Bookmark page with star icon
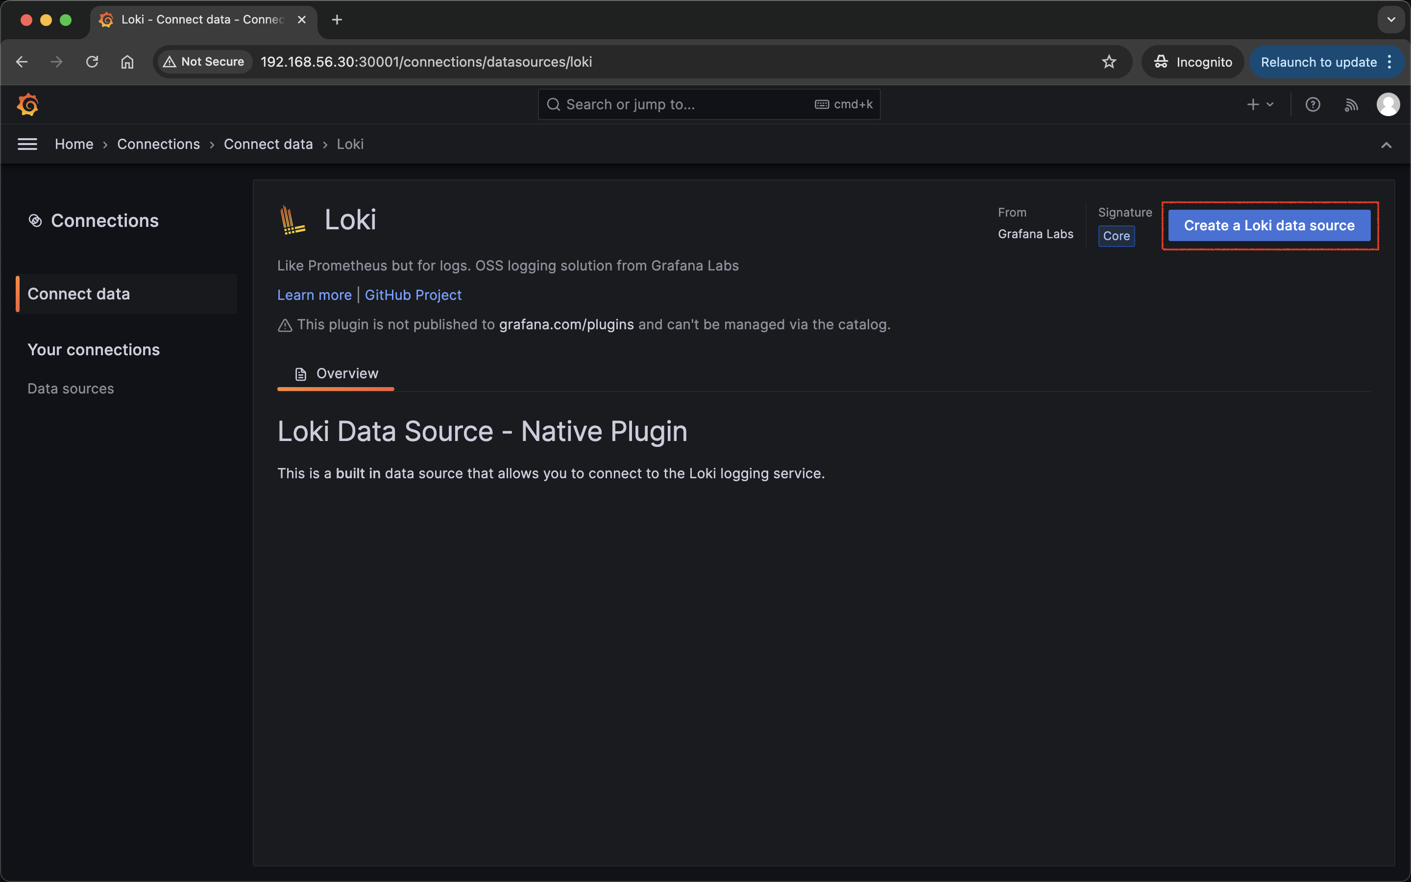Screen dimensions: 1411x882 click(x=1108, y=62)
